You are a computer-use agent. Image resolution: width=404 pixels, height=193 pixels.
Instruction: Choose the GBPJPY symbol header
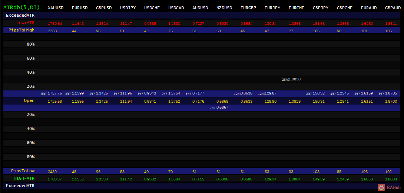321,8
